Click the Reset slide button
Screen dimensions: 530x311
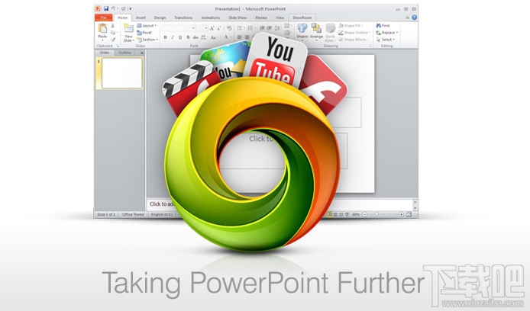144,33
